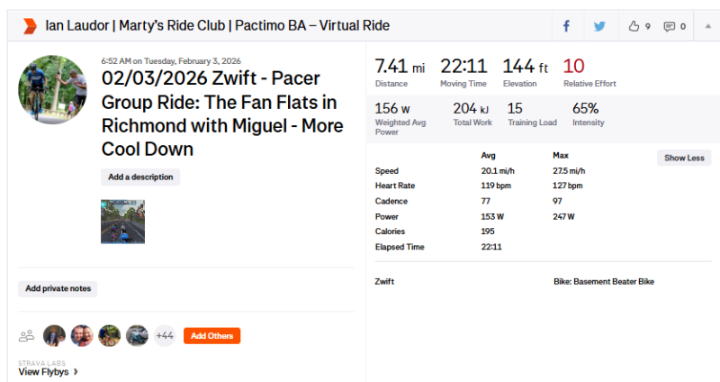Open the Zwift screenshot thumbnail

(122, 222)
